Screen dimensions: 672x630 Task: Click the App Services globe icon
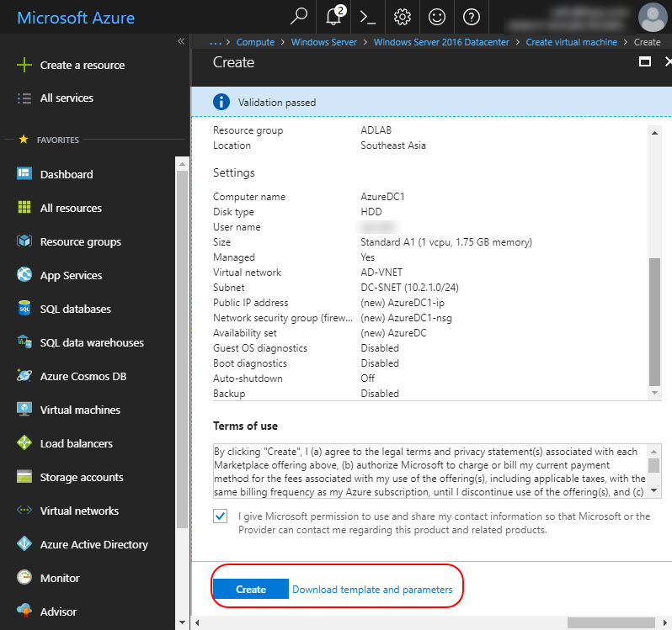[x=24, y=274]
